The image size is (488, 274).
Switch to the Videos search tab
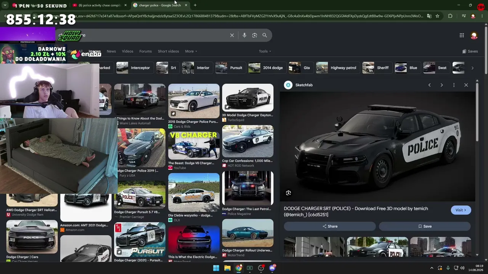[x=128, y=51]
